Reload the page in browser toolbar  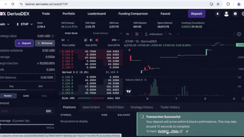pyautogui.click(x=13, y=4)
